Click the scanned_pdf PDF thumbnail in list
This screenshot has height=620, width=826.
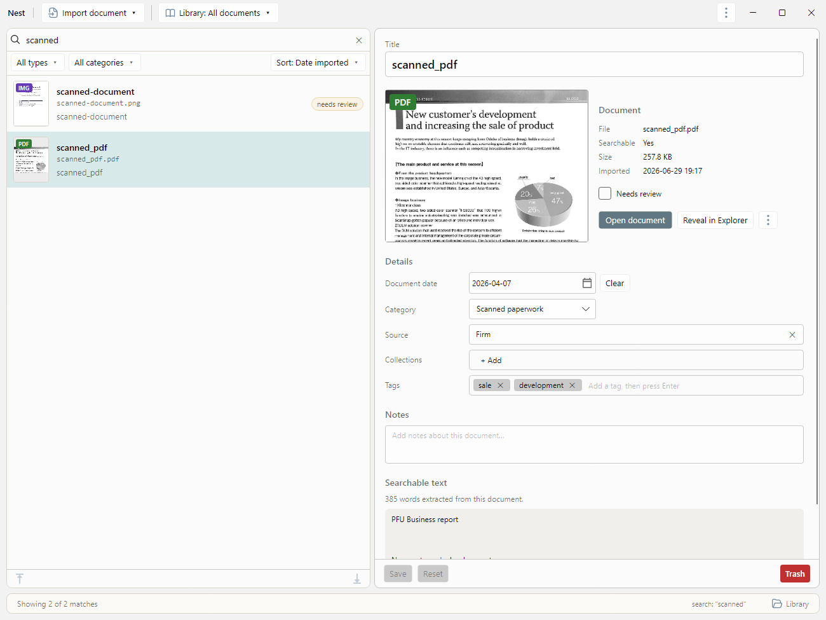31,160
